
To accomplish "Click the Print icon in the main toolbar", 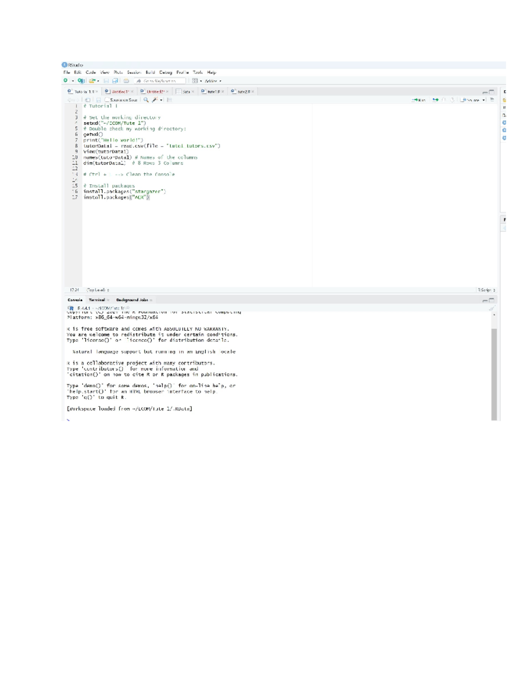I will coord(126,81).
